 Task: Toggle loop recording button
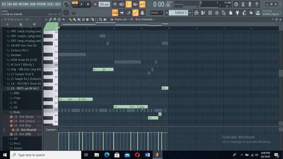pyautogui.click(x=142, y=4)
